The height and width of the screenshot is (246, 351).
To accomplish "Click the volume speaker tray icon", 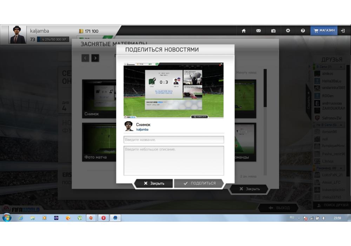I will 324,218.
